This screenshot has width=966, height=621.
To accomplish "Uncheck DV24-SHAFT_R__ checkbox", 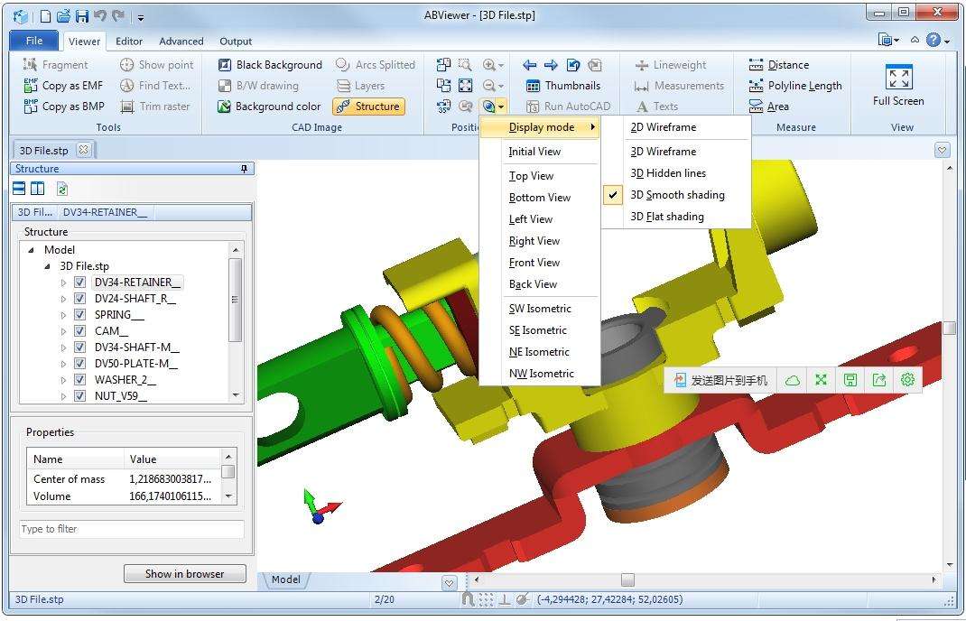I will (x=79, y=298).
